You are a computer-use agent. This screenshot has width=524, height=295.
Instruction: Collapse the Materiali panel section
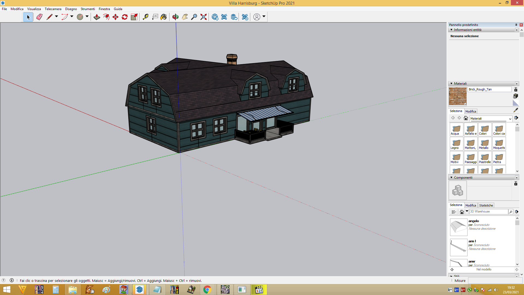(451, 84)
